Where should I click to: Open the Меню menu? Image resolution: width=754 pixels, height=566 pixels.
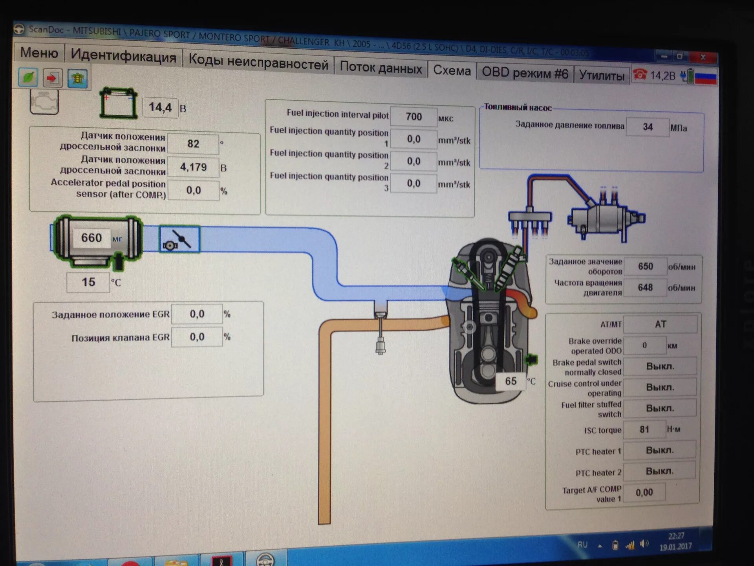pyautogui.click(x=39, y=53)
